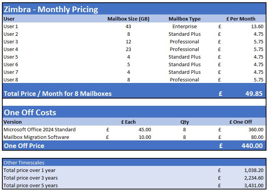Click the £ Per Month header cell
268x191 pixels.
pos(240,19)
